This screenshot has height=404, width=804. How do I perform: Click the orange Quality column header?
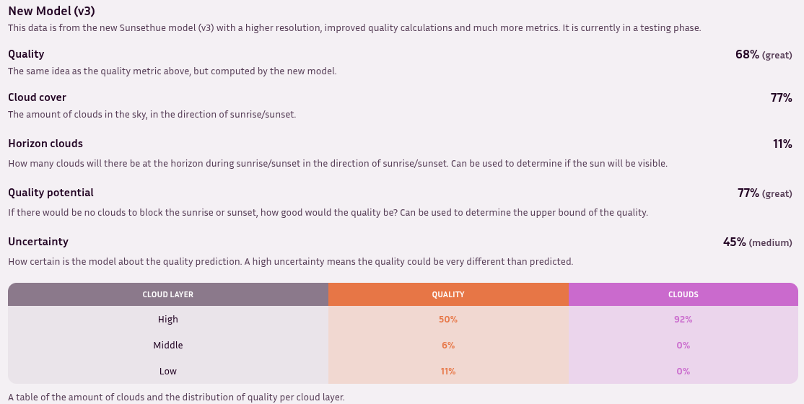[448, 294]
